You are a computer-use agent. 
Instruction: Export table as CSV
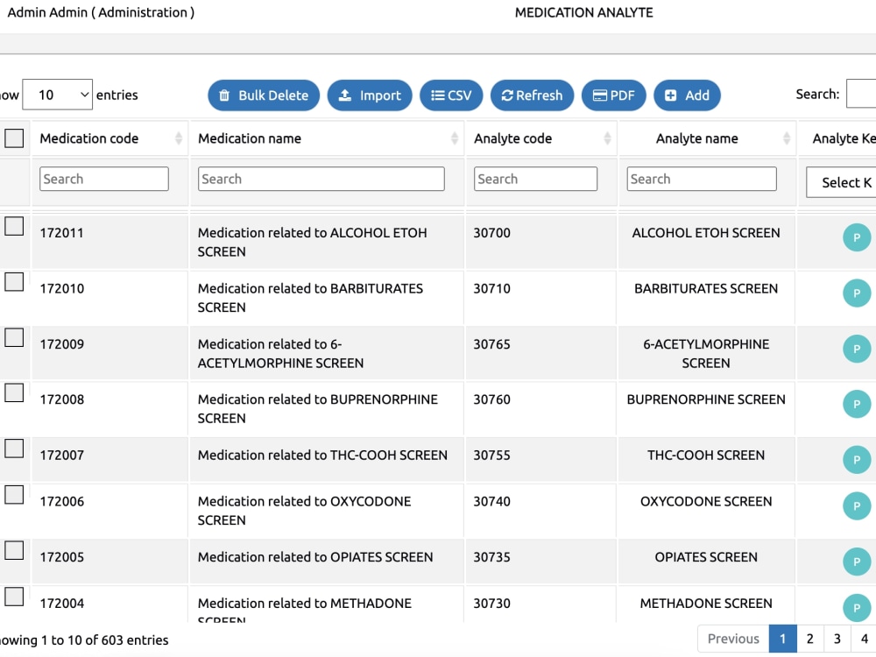point(451,95)
